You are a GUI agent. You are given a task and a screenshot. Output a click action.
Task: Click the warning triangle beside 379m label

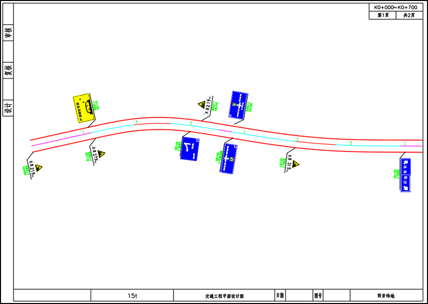pyautogui.click(x=101, y=154)
